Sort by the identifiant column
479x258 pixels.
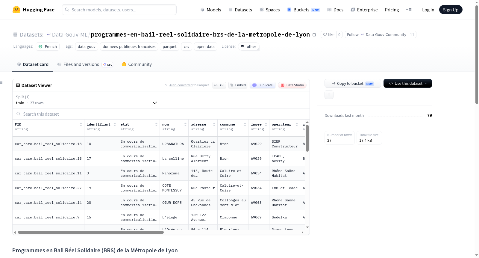pos(115,124)
